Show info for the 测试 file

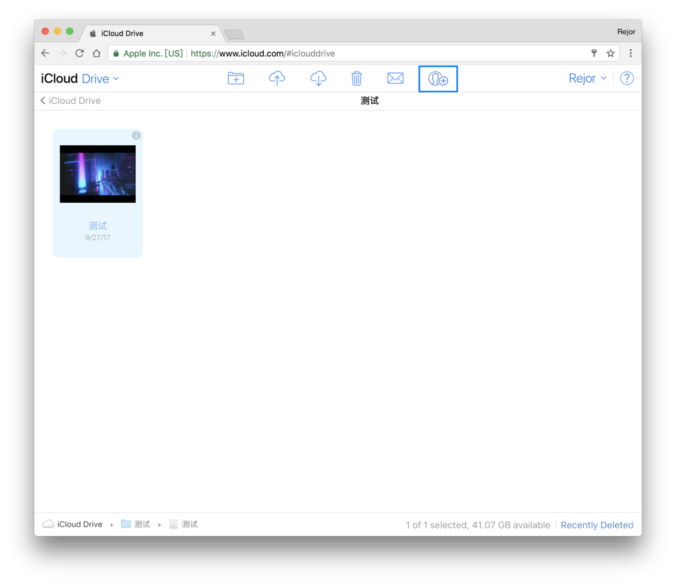point(136,135)
